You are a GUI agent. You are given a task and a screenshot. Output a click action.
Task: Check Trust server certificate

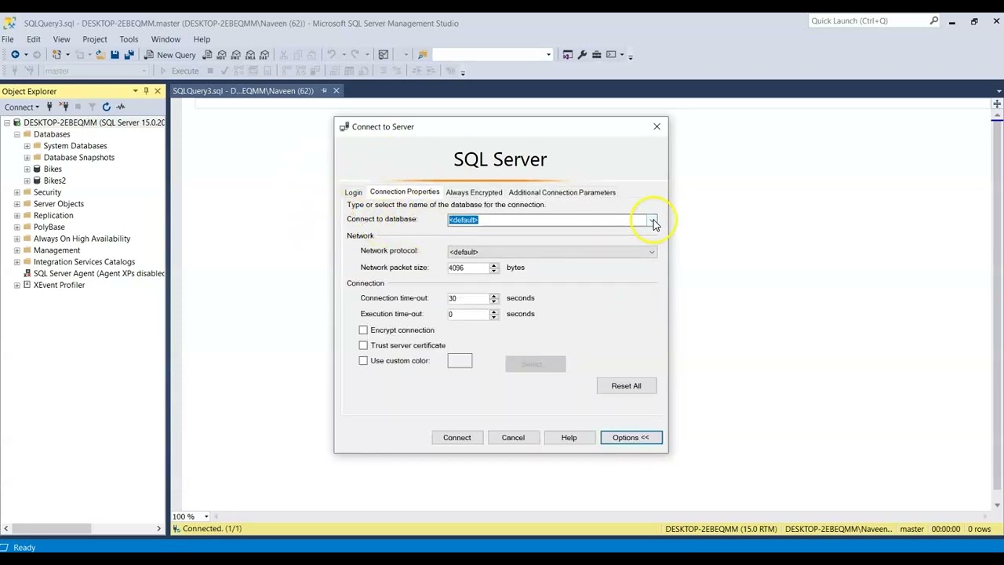coord(363,345)
